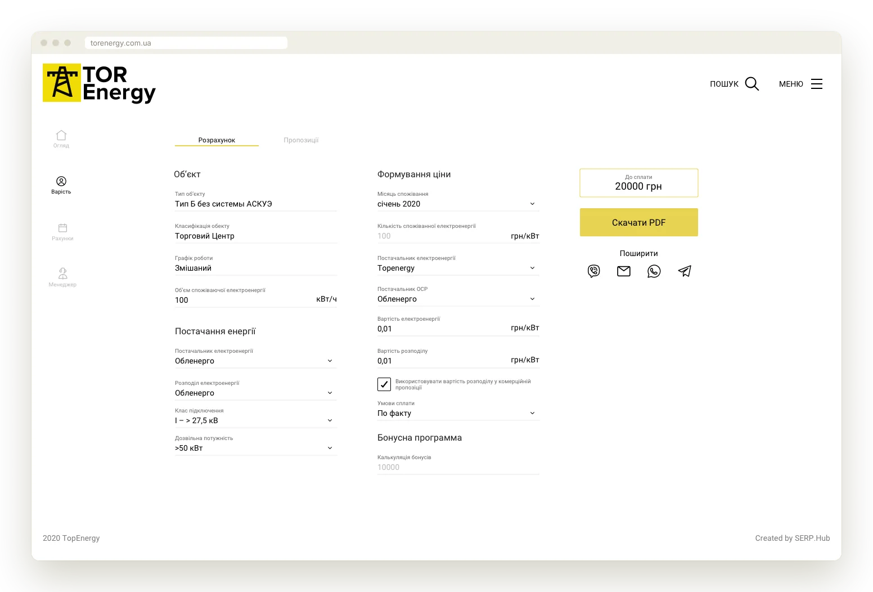
Task: Open Рахунки calendar icon
Action: [x=62, y=228]
